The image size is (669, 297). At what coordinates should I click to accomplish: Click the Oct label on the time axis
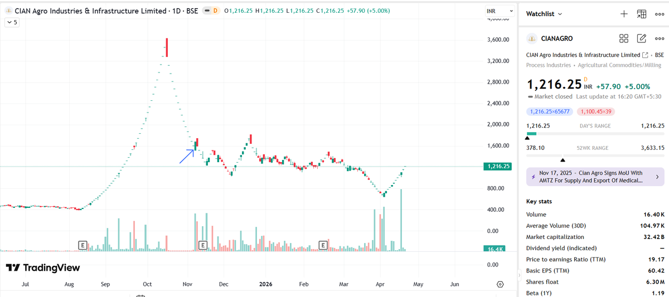point(147,284)
